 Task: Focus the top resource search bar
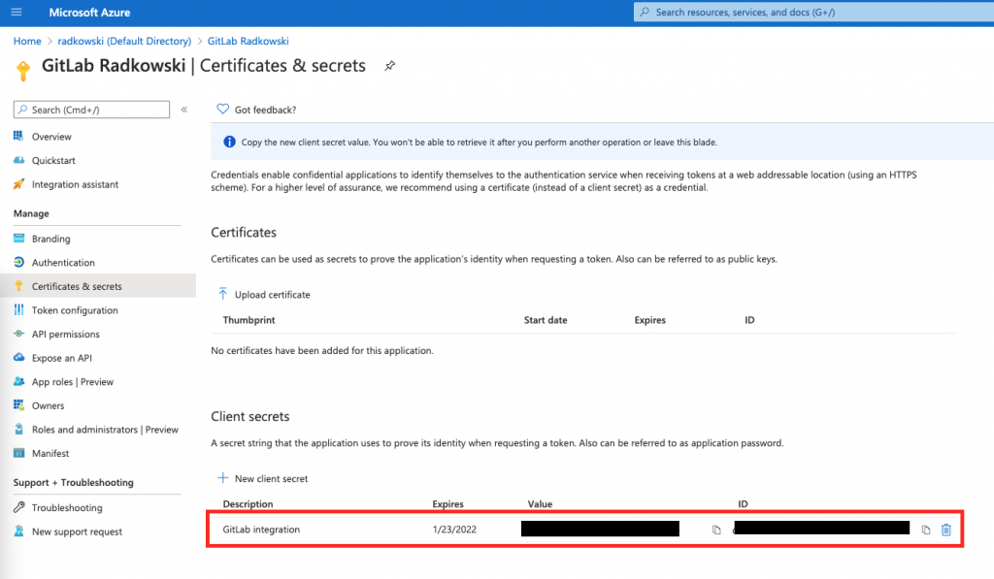click(x=813, y=12)
